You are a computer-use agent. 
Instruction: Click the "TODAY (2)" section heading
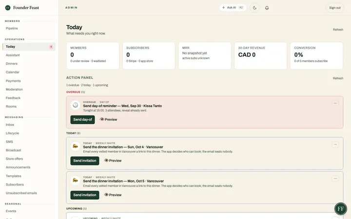[73, 133]
